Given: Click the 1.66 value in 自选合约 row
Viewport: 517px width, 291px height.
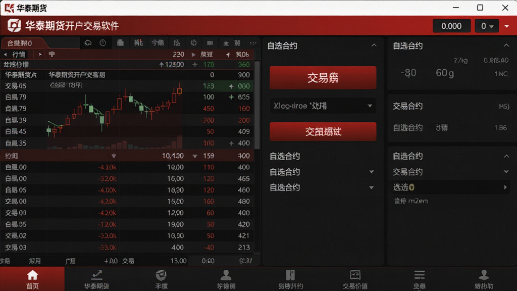Looking at the screenshot, I should (500, 128).
